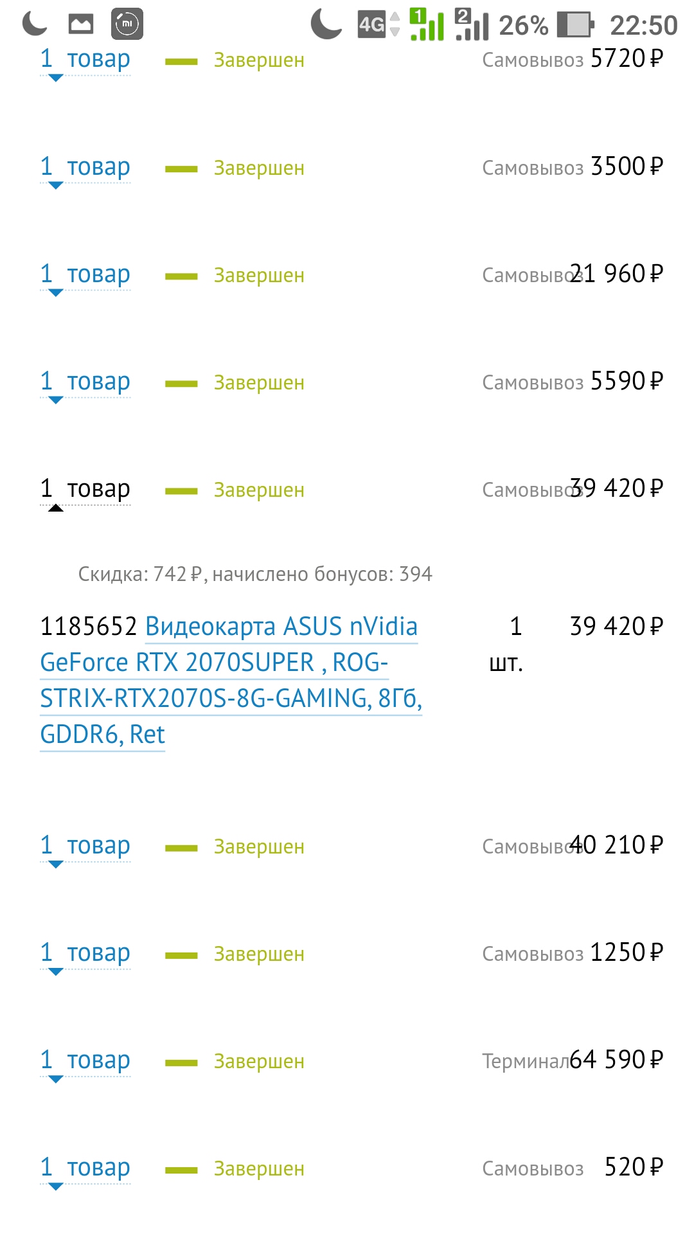Expand the 5720 ₽ order items
The width and height of the screenshot is (694, 1234).
[x=85, y=60]
